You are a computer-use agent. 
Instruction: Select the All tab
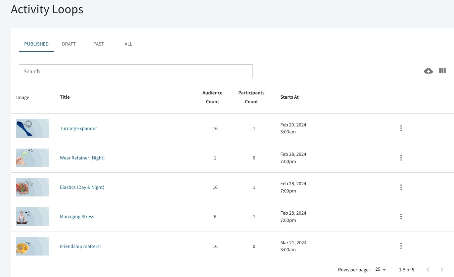128,44
